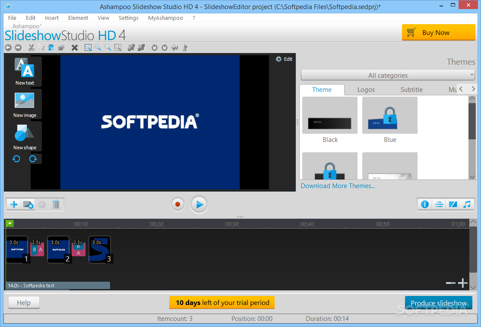
Task: Click the zoom-to-fit magnifier icon
Action: pos(88,47)
